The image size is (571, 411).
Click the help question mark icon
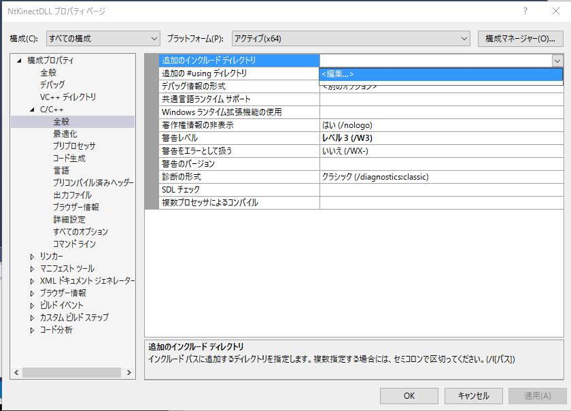pyautogui.click(x=525, y=12)
